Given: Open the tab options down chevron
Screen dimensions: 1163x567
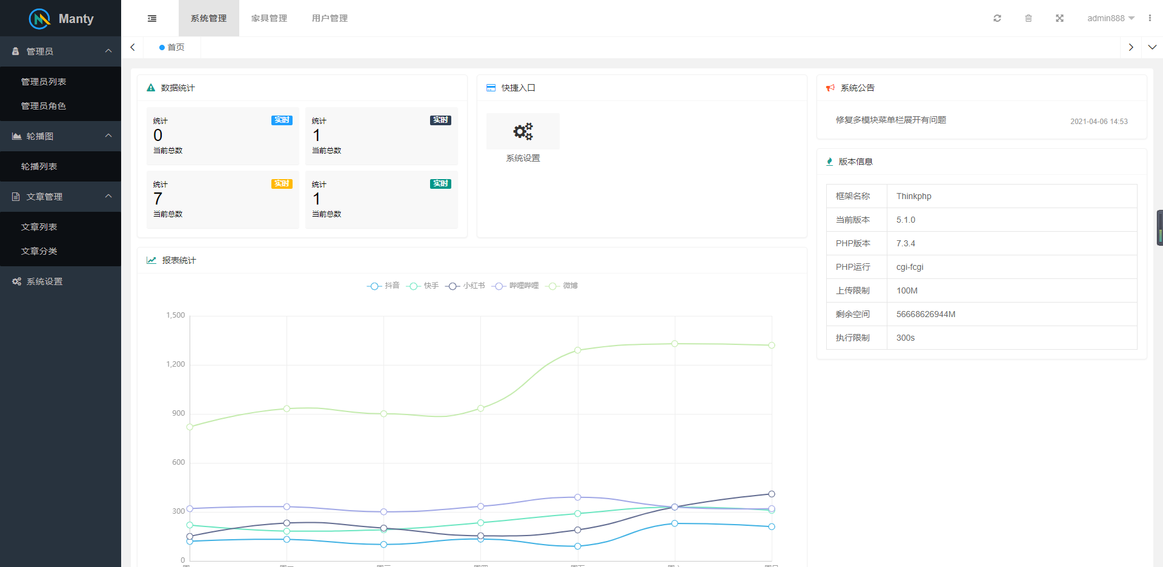Looking at the screenshot, I should 1152,47.
